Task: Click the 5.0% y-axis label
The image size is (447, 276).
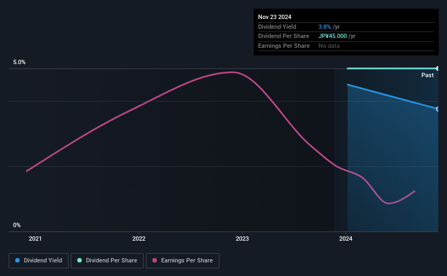Action: (20, 62)
